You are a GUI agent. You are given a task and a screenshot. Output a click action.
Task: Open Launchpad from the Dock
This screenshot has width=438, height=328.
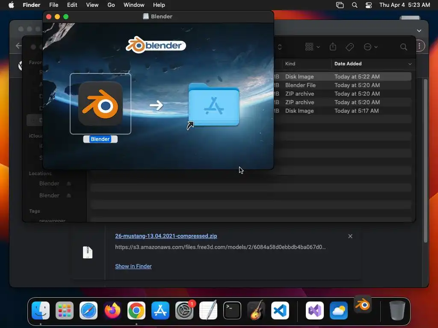pyautogui.click(x=65, y=310)
